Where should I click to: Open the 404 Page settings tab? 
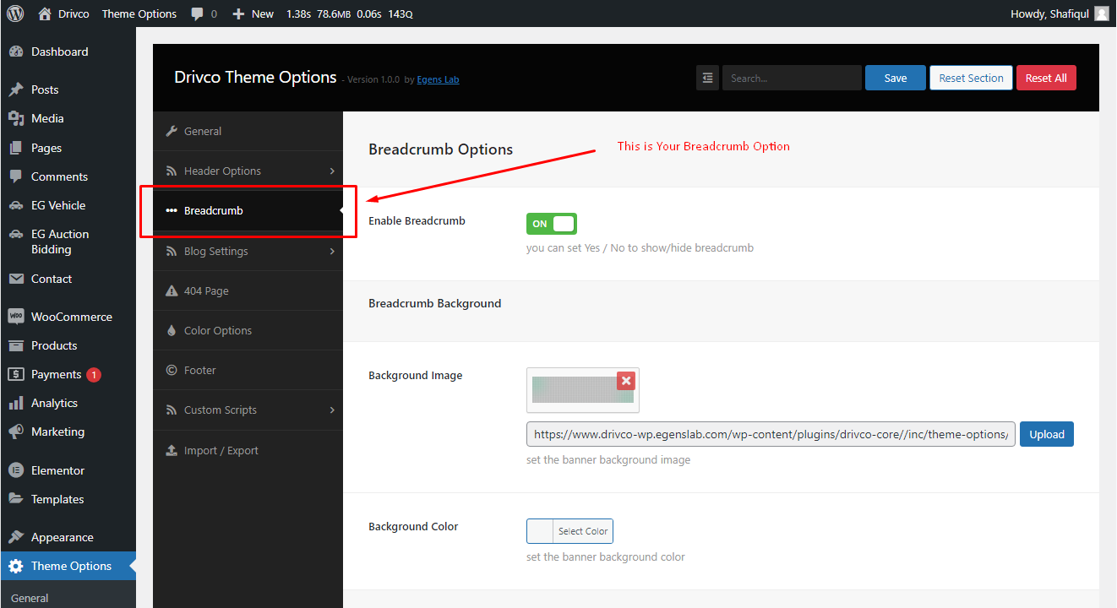click(248, 290)
